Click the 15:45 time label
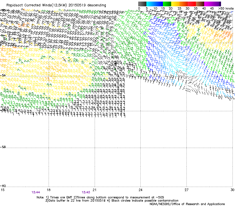Viewport: 235px width, 206px height. click(x=86, y=192)
